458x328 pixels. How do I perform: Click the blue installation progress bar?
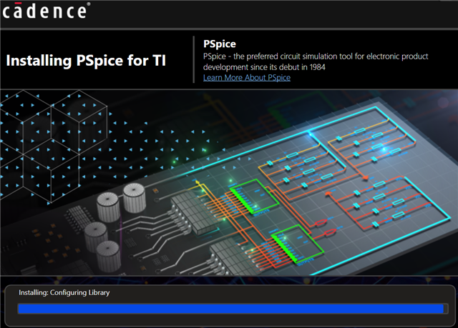(233, 309)
